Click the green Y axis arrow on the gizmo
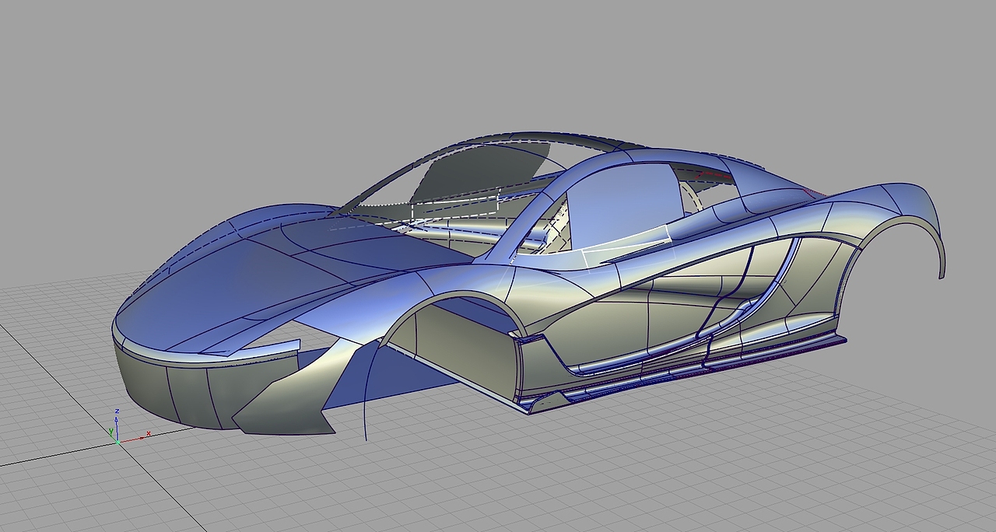This screenshot has width=996, height=532. click(x=111, y=435)
